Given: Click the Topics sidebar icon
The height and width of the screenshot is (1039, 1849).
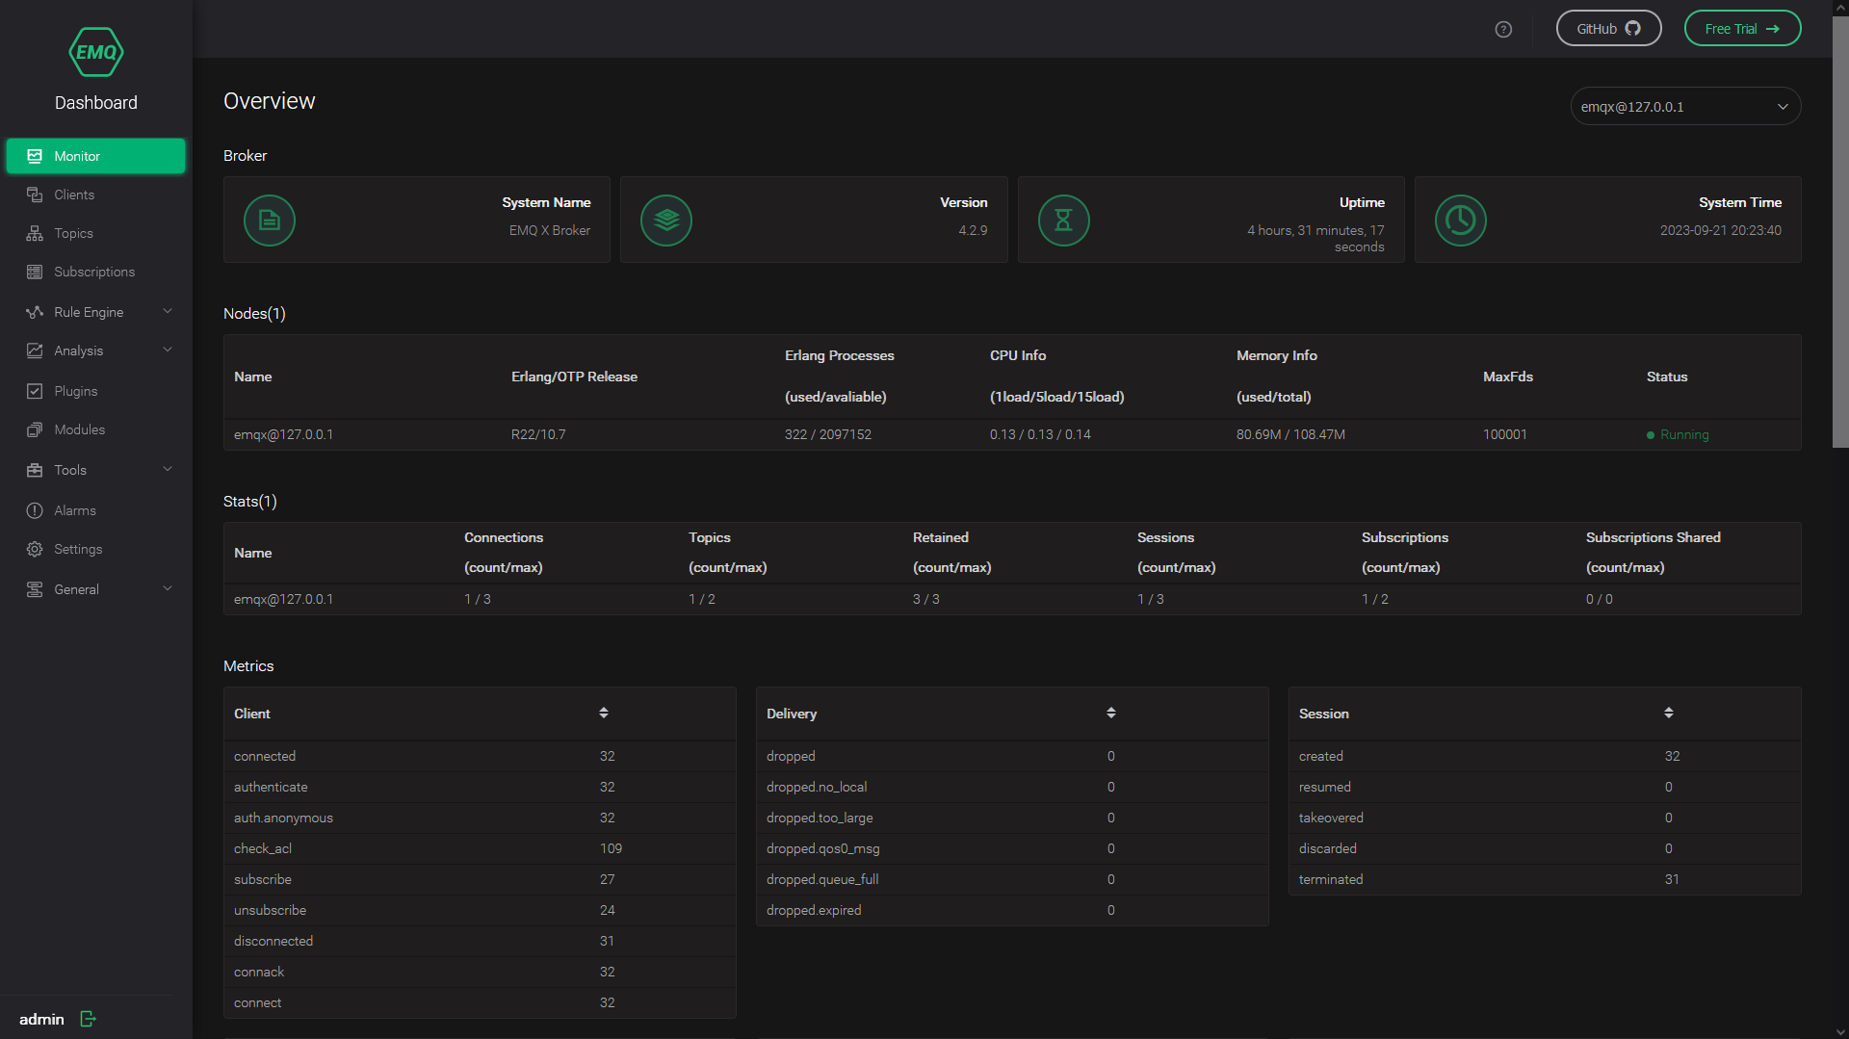Looking at the screenshot, I should coord(35,233).
